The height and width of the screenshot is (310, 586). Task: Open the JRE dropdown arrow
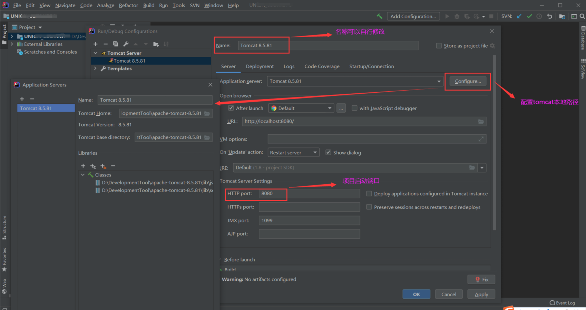pos(482,168)
